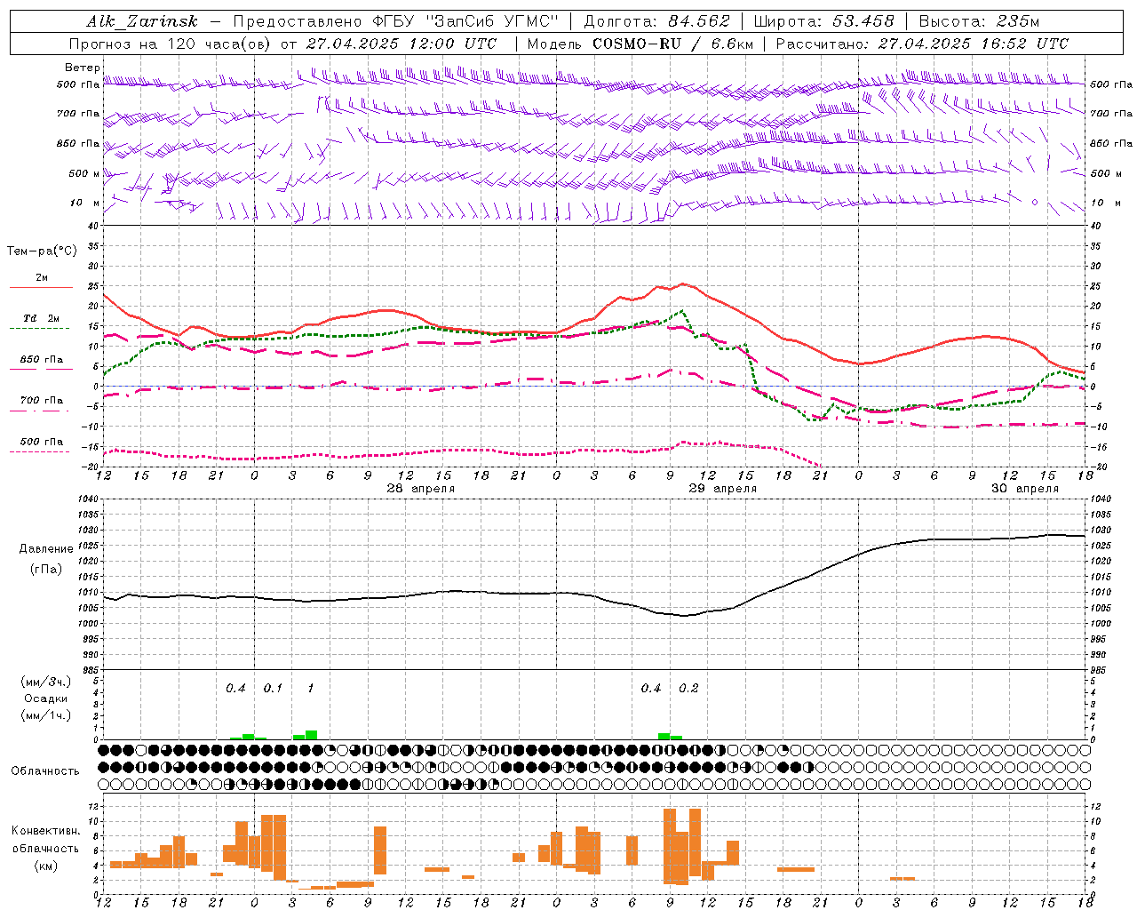Select the 850 гПа temperature legend label
The height and width of the screenshot is (910, 1137).
41,360
